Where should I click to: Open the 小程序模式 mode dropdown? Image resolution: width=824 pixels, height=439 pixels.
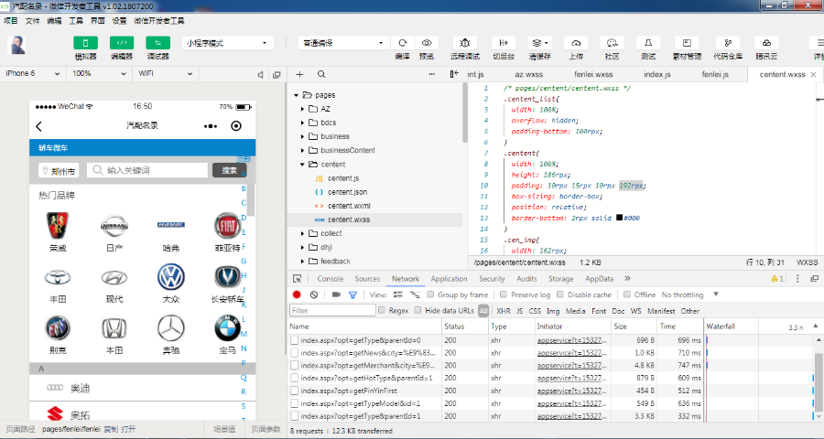228,43
